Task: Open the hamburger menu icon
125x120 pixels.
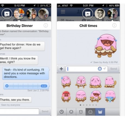Action: (x=63, y=12)
